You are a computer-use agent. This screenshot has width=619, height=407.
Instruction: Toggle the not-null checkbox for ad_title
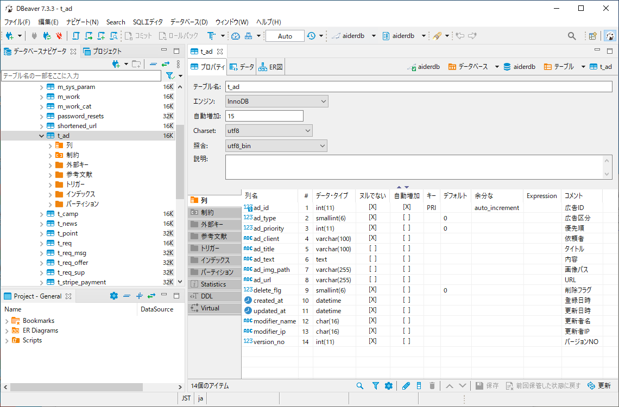coord(372,249)
